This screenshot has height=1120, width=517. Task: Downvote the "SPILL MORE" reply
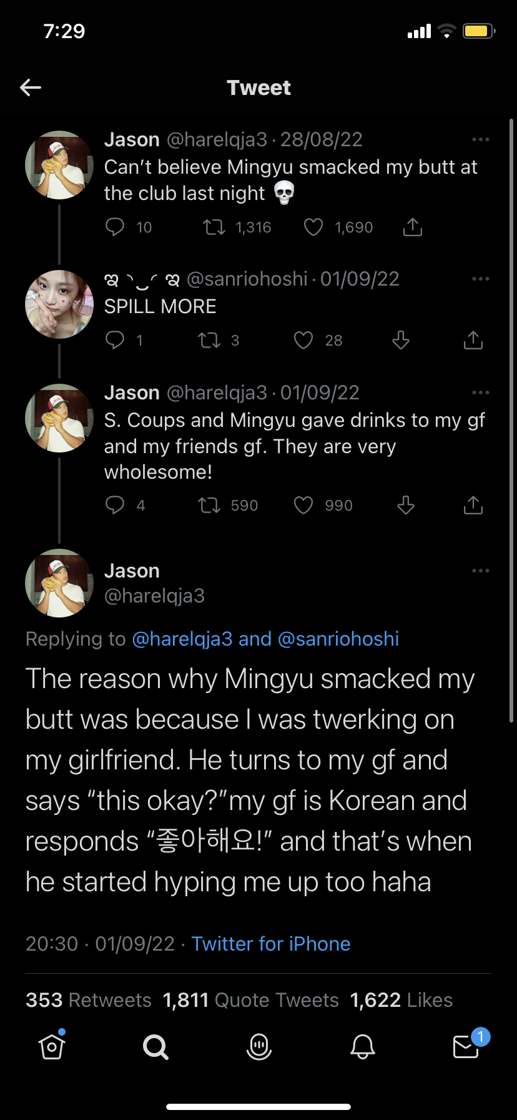(x=400, y=340)
